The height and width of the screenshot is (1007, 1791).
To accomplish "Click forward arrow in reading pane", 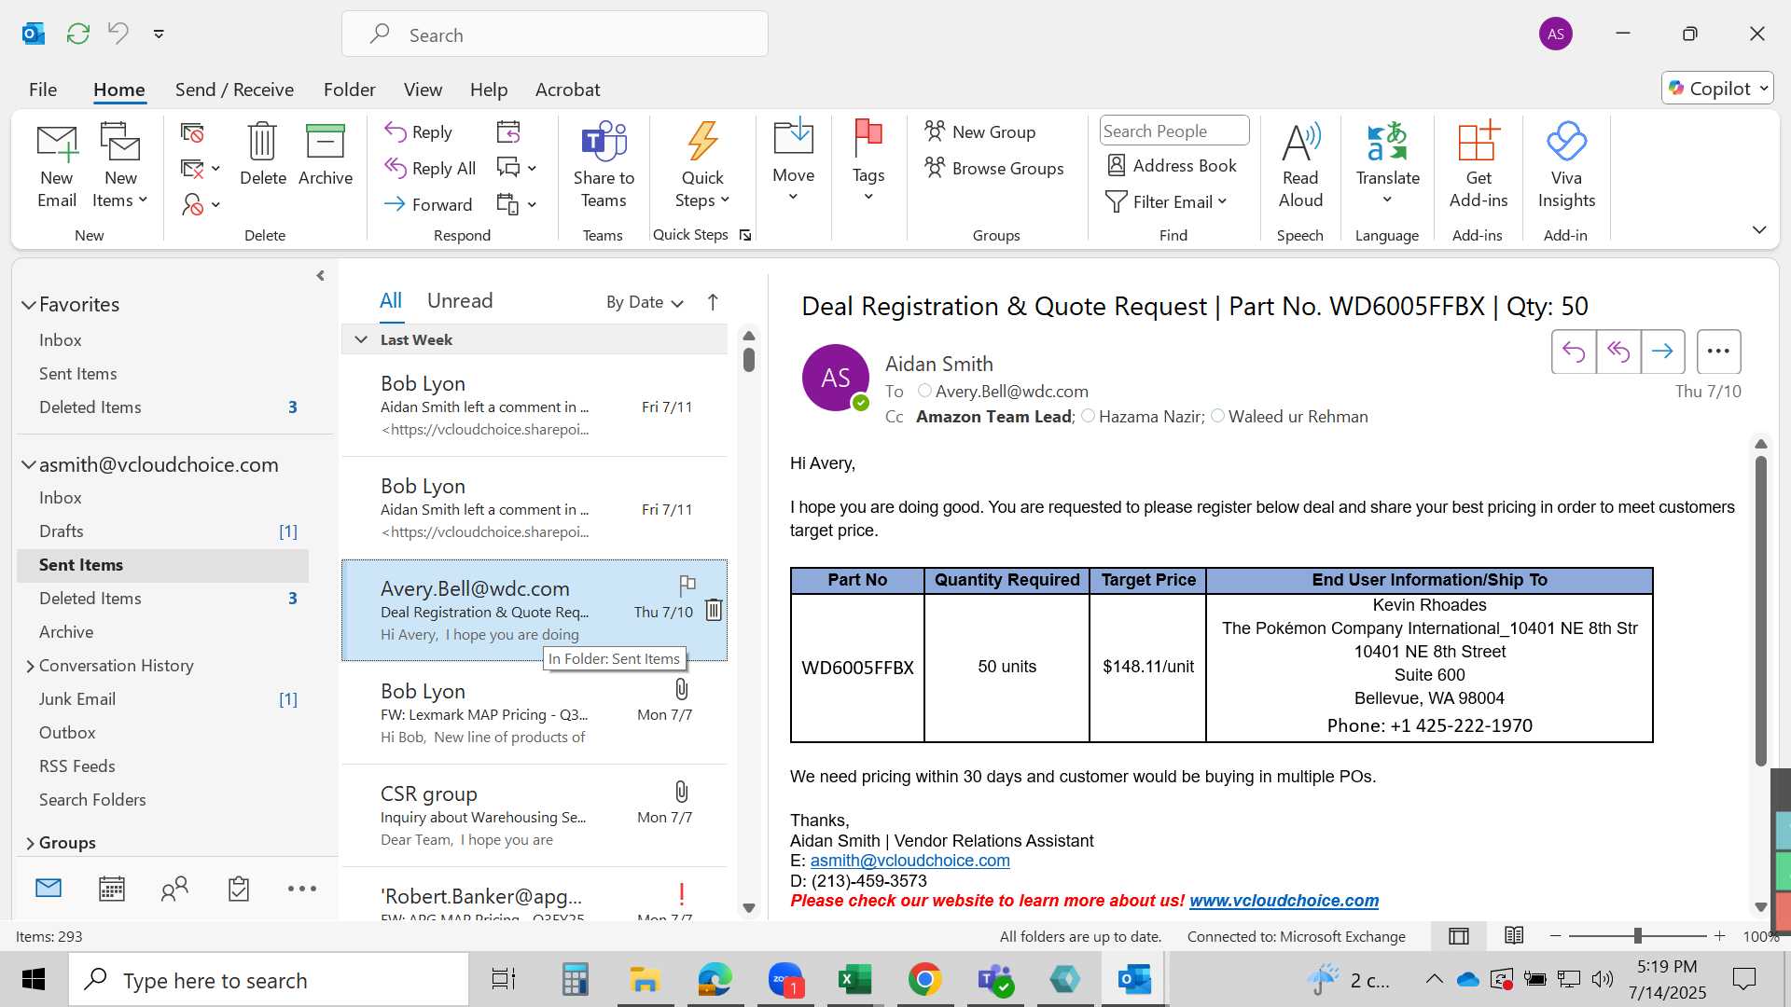I will (1662, 352).
